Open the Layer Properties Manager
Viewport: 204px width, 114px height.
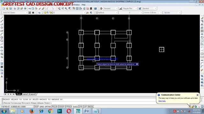tap(39, 13)
